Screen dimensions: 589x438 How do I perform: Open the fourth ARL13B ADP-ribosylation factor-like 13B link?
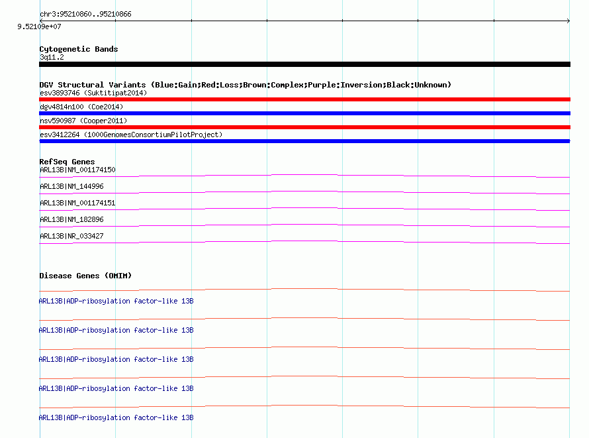coord(116,388)
